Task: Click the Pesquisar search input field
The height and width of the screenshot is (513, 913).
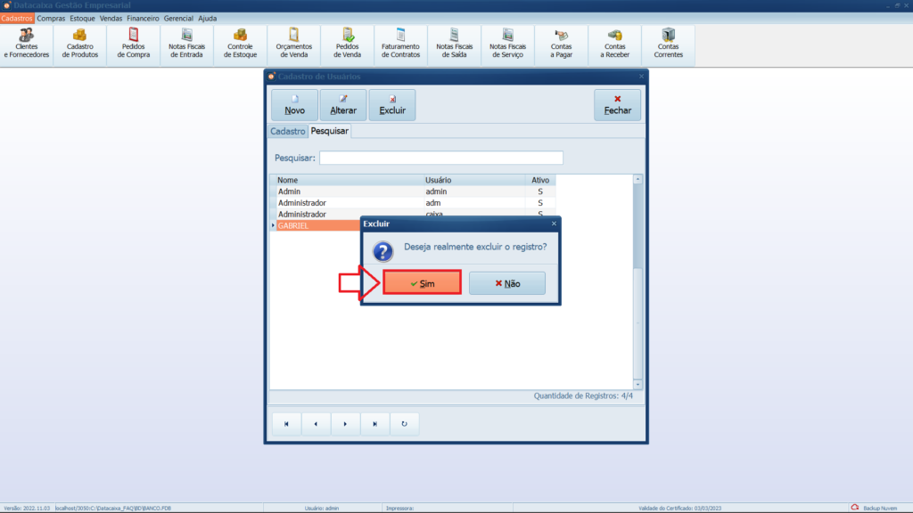Action: pos(440,158)
